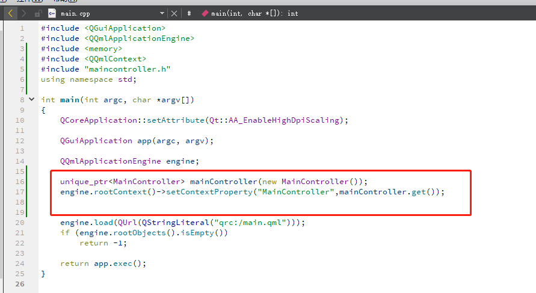Click <QQmlApplicationEngine> in the line 2 include

click(139, 39)
